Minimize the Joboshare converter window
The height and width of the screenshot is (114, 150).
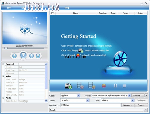(x=142, y=3)
